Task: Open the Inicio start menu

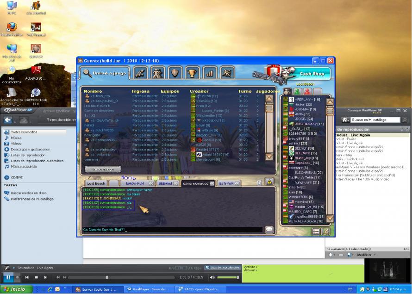Action: point(15,289)
